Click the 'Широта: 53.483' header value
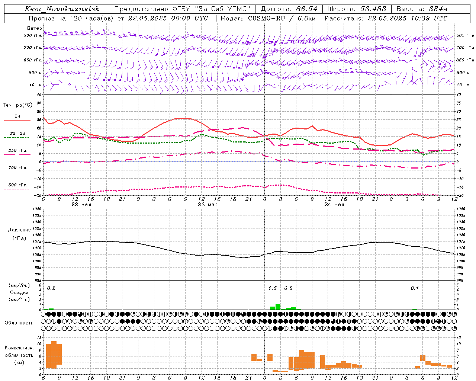Screen dimensions: 476x381 point(357,9)
